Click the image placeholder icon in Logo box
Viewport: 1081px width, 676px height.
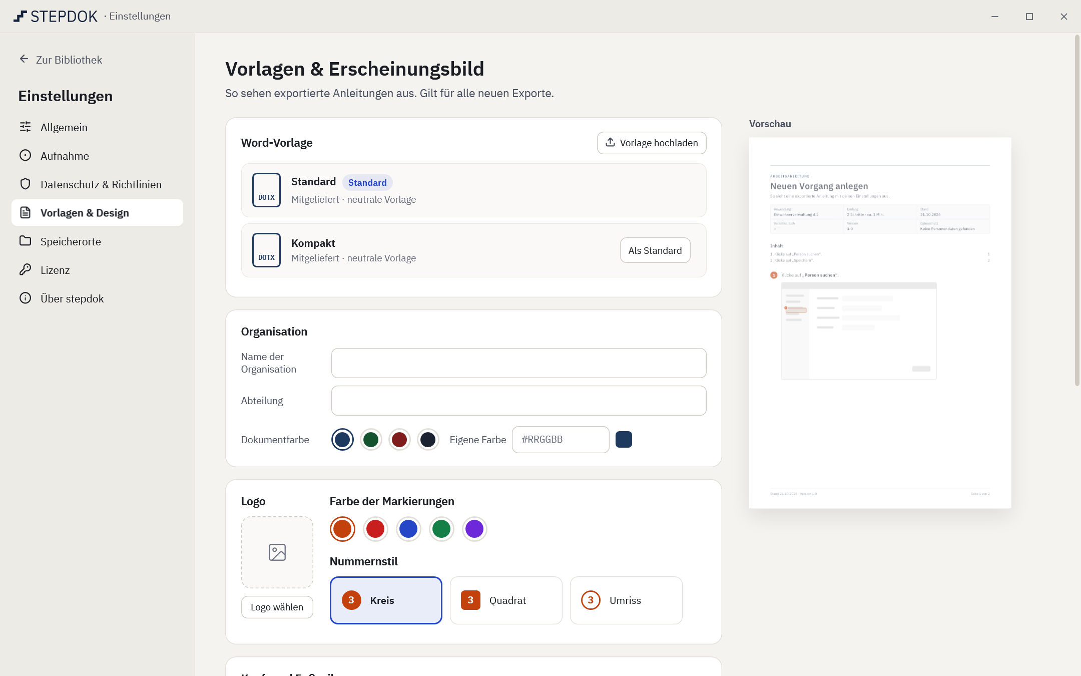click(277, 552)
